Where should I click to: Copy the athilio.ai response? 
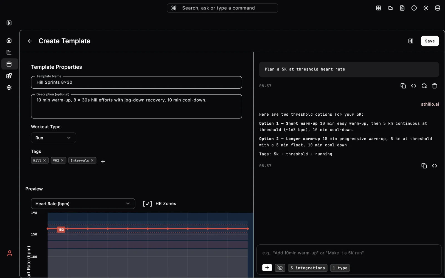(x=424, y=166)
